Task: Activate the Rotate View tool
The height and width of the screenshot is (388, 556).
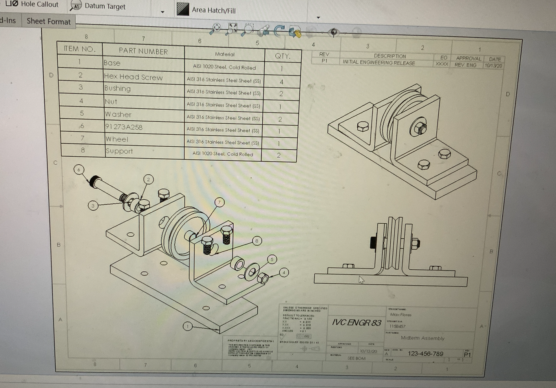Action: 279,31
